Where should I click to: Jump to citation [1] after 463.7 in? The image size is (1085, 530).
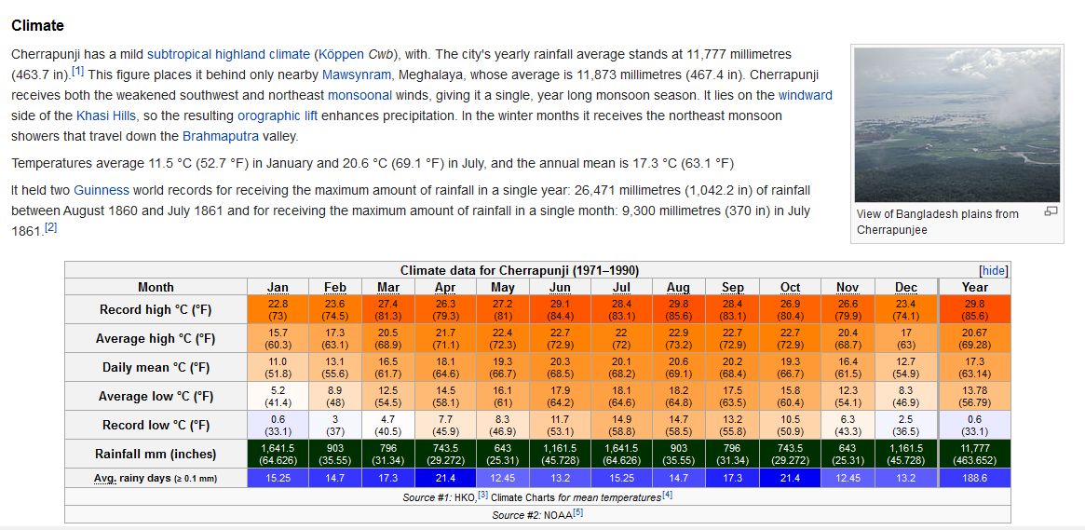tap(77, 72)
